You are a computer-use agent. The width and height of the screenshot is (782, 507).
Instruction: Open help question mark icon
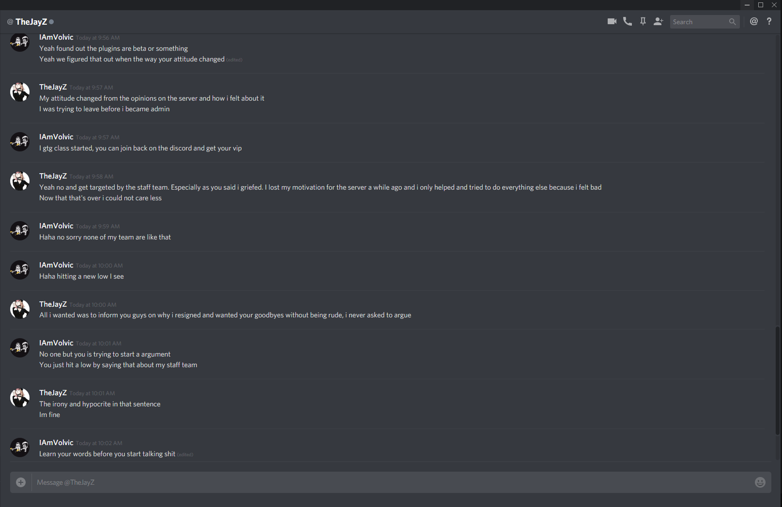(769, 21)
